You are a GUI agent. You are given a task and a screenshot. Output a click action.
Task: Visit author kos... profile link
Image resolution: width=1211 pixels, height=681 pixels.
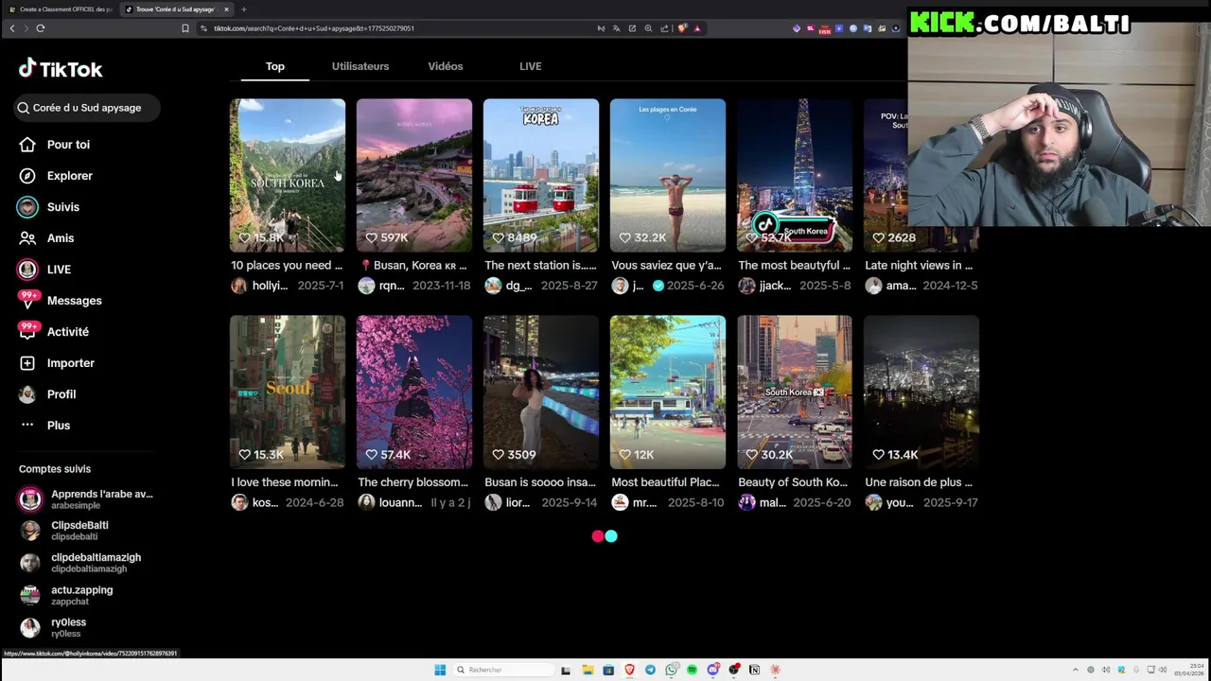pos(254,502)
